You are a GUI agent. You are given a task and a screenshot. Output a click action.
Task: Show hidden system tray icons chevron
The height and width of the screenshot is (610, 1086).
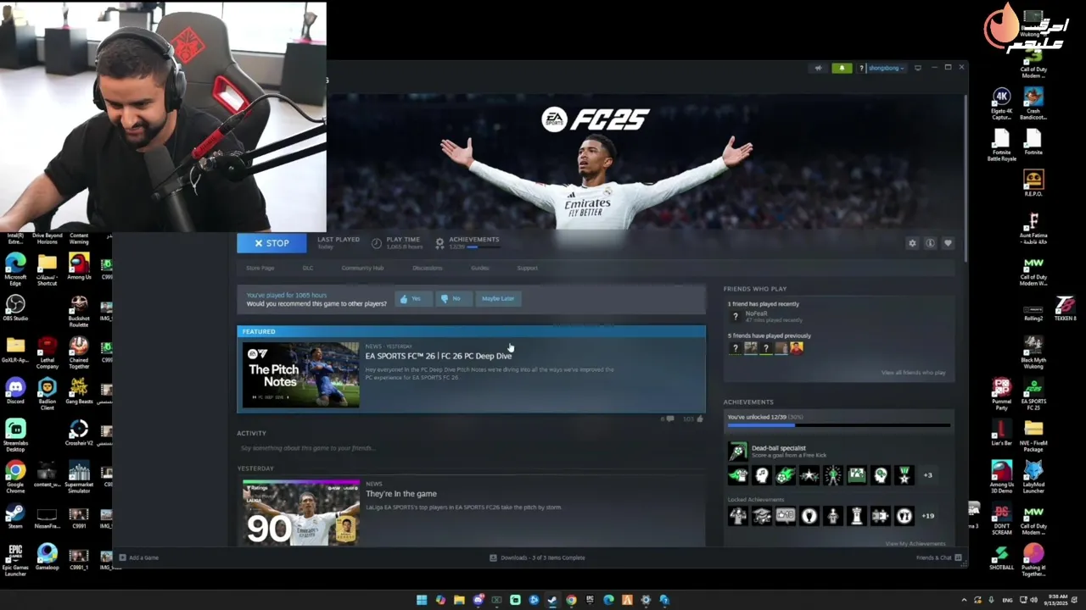point(964,600)
